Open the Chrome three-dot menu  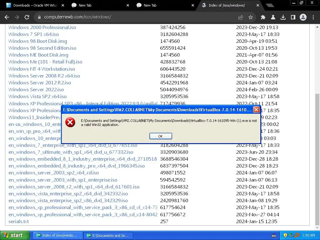(x=313, y=17)
